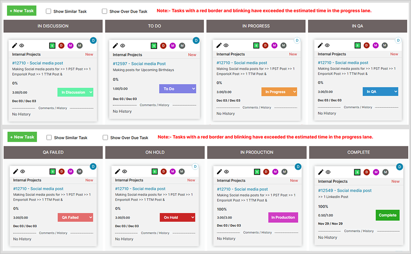Enable Show Over Due Task in the top board
This screenshot has height=254, width=411.
coord(104,11)
